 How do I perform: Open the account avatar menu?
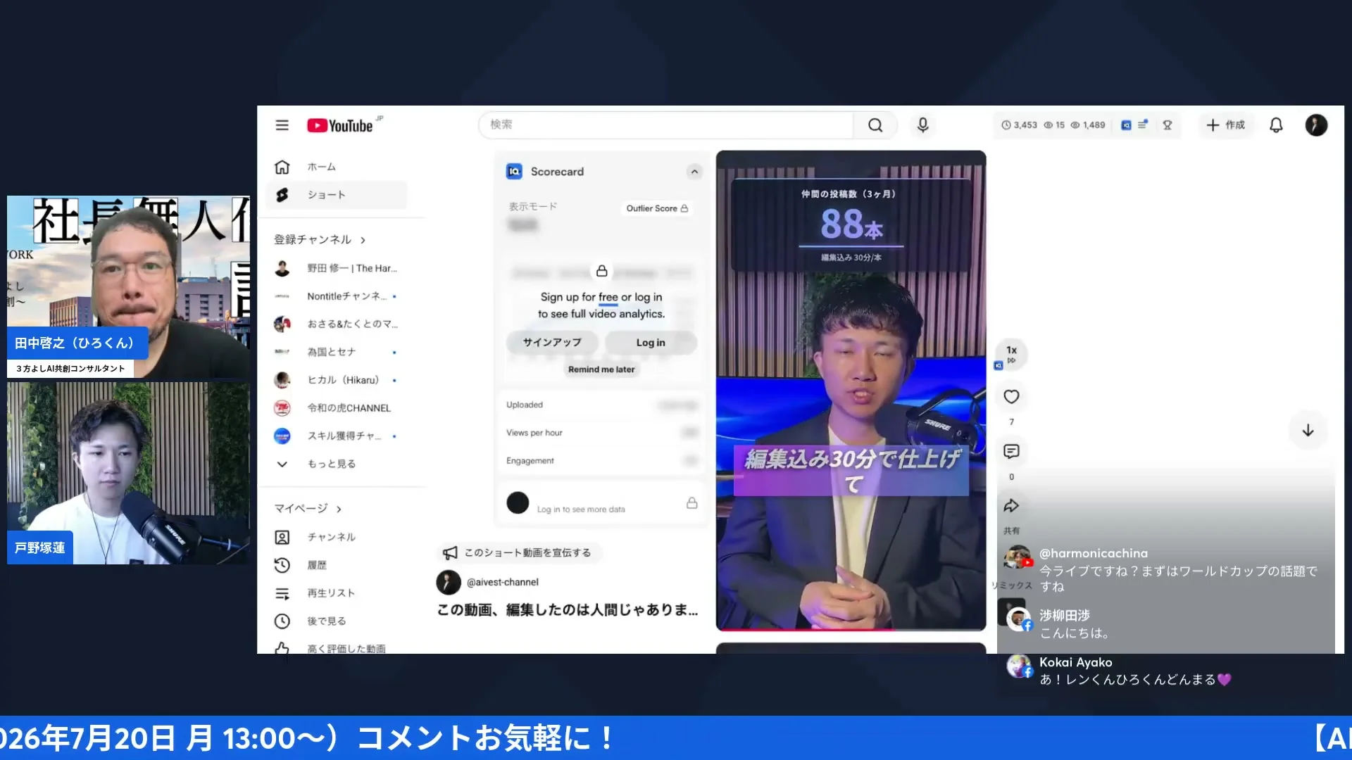point(1316,125)
